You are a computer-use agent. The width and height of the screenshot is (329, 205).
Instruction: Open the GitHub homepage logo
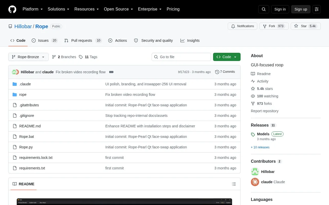tap(12, 9)
